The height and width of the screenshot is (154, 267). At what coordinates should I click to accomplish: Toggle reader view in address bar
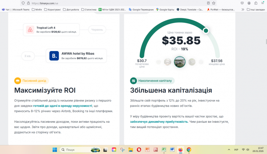click(208, 3)
